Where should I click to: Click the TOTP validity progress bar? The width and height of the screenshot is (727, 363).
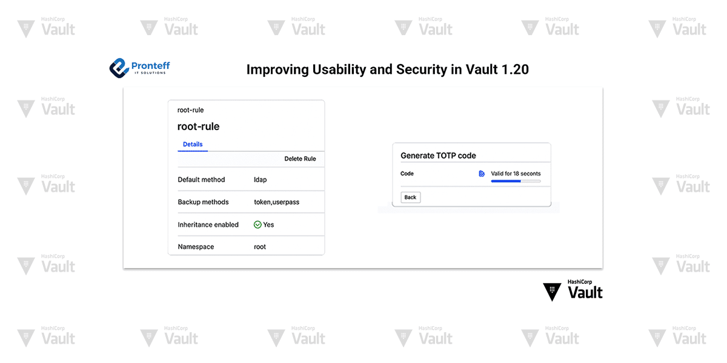pos(516,181)
